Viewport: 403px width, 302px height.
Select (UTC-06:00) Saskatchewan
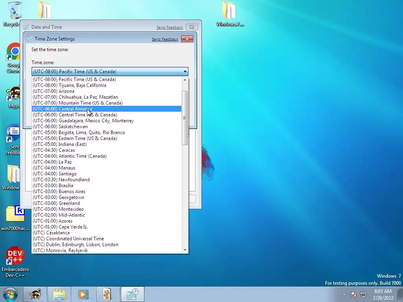(107, 127)
